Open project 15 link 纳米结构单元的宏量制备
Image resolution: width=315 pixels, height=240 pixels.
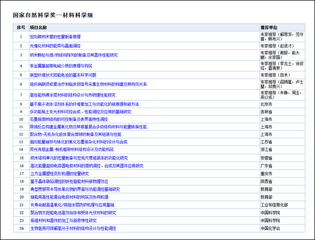coord(79,157)
